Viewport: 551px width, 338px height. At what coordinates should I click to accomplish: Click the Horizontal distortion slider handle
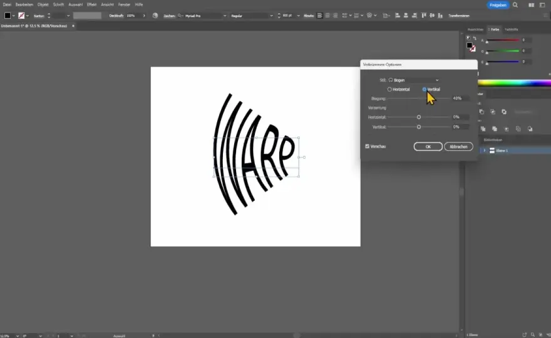[419, 117]
